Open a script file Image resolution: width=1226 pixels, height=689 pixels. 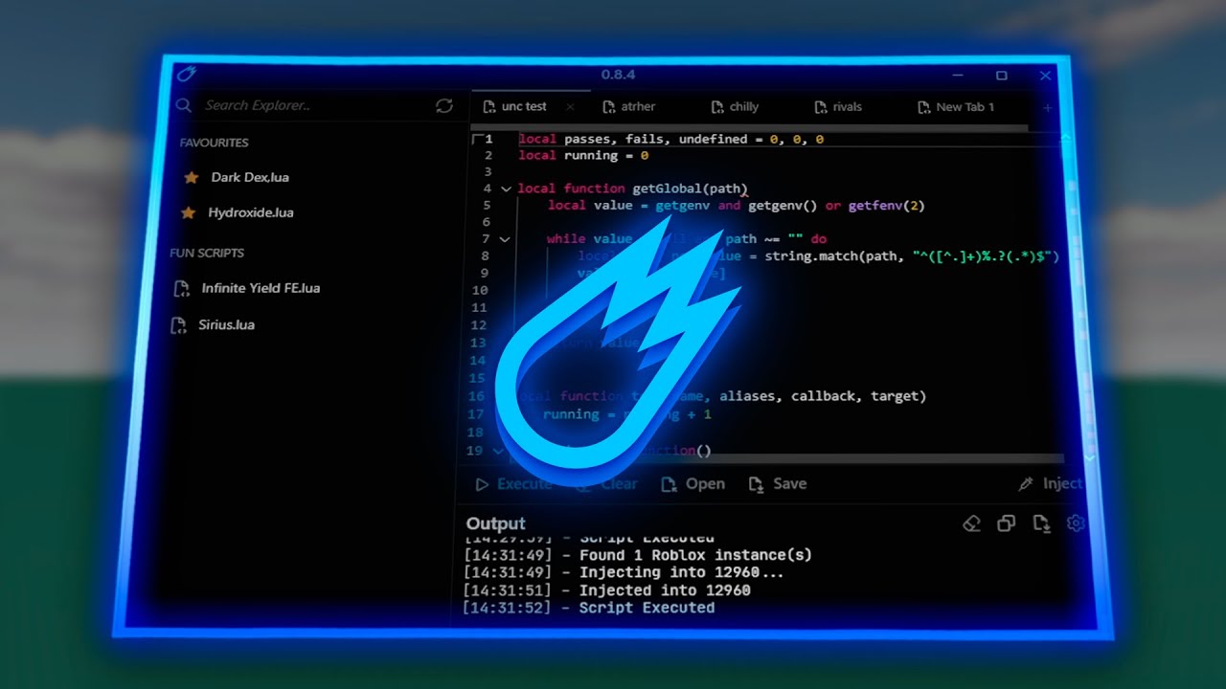pyautogui.click(x=692, y=484)
